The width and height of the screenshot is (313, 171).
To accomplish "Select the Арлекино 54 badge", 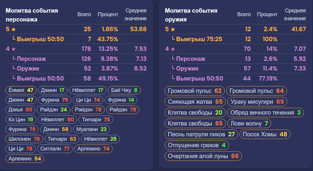I will (x=25, y=159).
